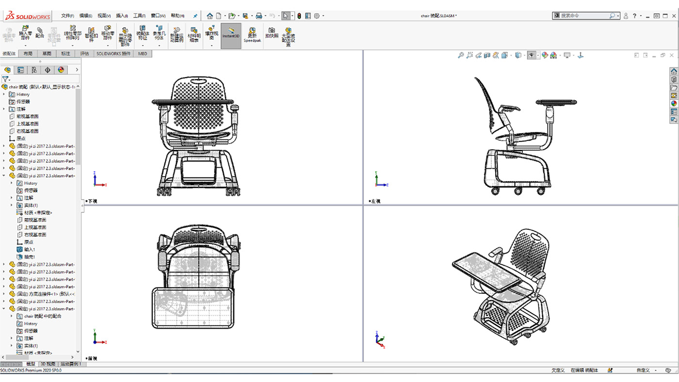The height and width of the screenshot is (382, 679).
Task: Open the 工具 menu
Action: click(139, 16)
